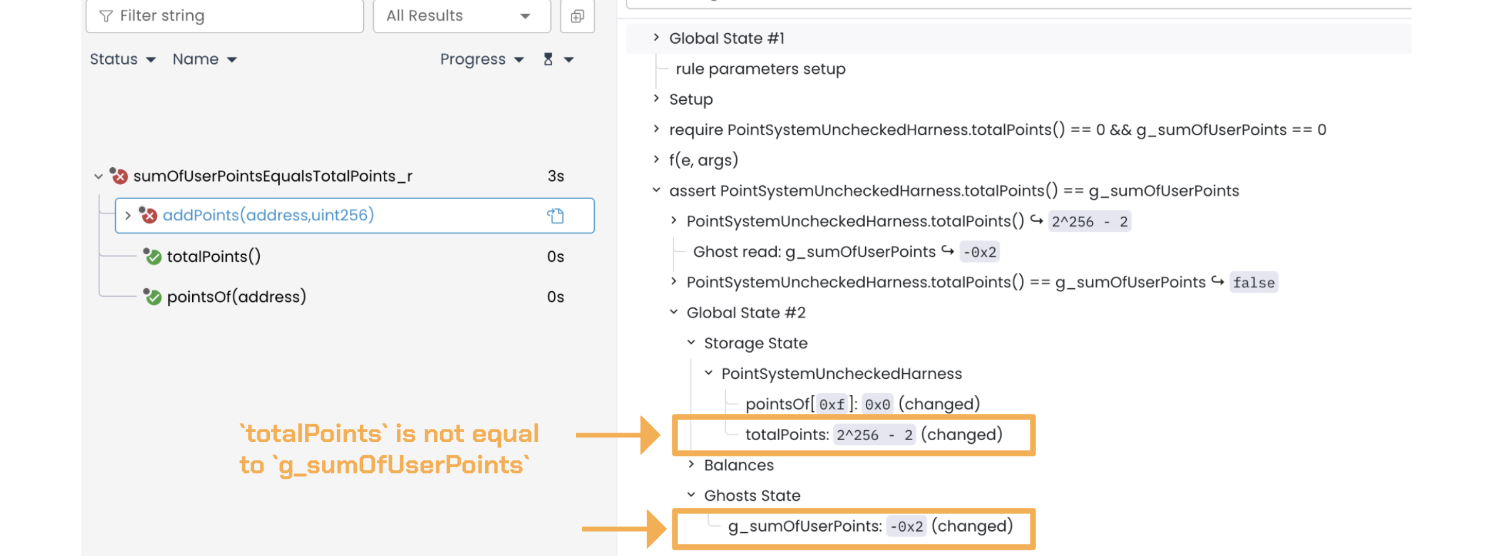The width and height of the screenshot is (1495, 556).
Task: Click the copy icon on addPoints row
Action: 555,216
